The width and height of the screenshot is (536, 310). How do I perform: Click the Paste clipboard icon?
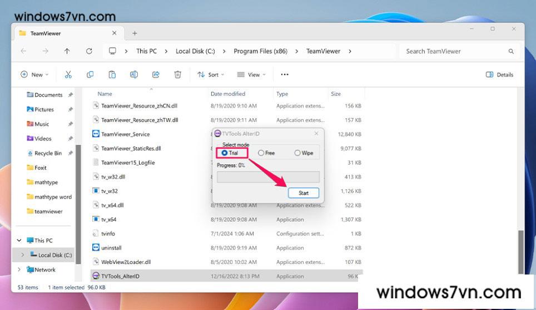point(112,74)
